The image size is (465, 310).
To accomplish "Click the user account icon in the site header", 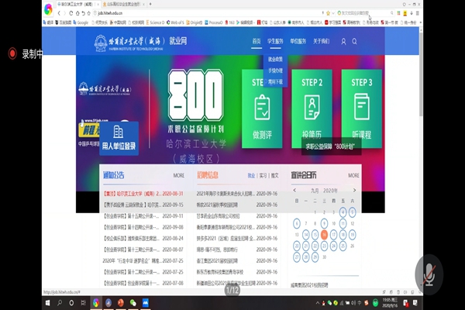I will coord(343,42).
